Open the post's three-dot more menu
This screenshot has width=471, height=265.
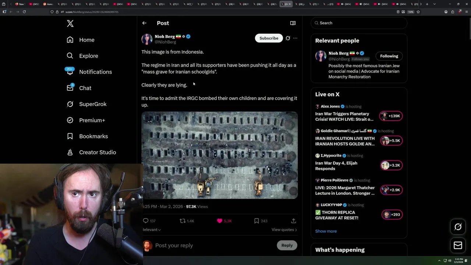point(295,38)
